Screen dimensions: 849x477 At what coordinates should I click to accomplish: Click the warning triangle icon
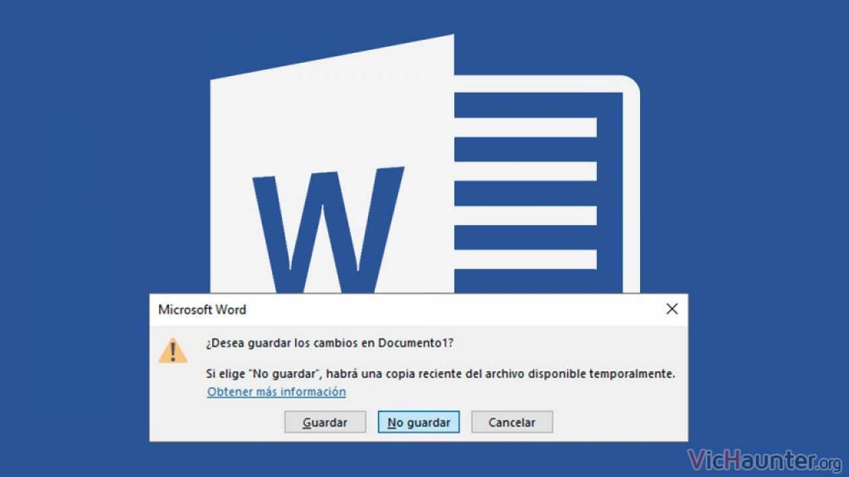point(172,350)
